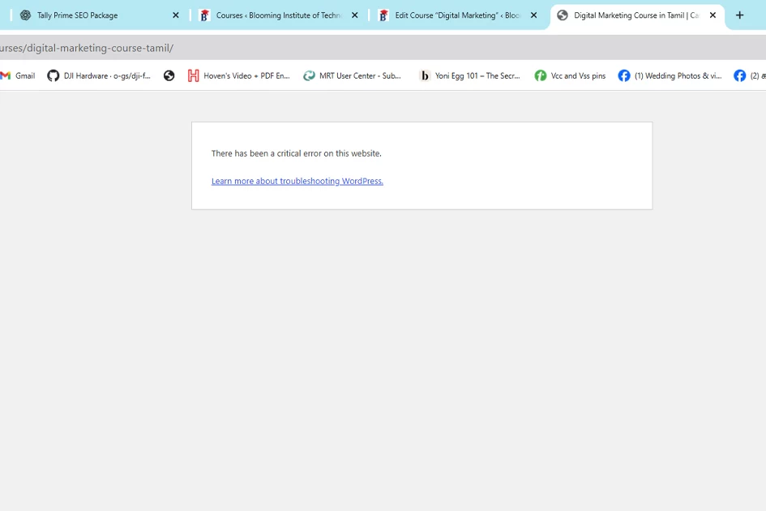The height and width of the screenshot is (511, 766).
Task: Open the MRT User Center bookmark
Action: click(x=353, y=75)
